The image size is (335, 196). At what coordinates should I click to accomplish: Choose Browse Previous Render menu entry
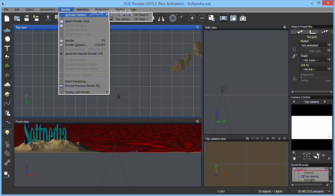(x=84, y=86)
